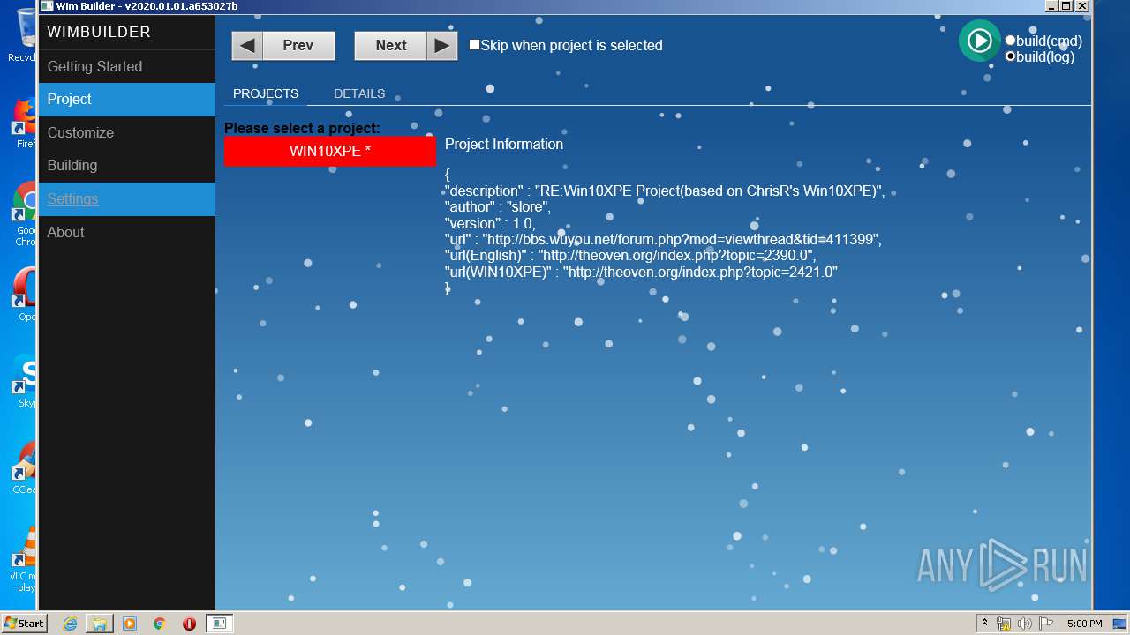Open the file explorer taskbar icon
This screenshot has width=1130, height=635.
pos(100,624)
